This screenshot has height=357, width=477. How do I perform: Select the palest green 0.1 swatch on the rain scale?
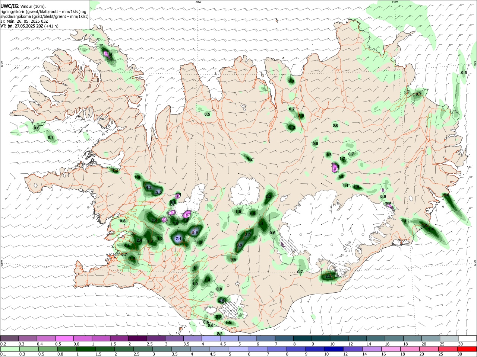(x=10, y=349)
